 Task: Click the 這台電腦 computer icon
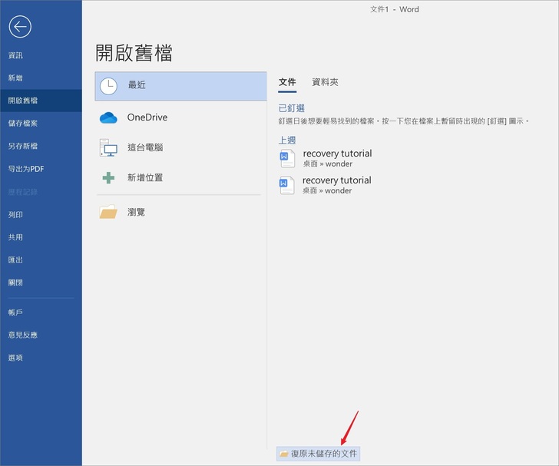(x=108, y=147)
